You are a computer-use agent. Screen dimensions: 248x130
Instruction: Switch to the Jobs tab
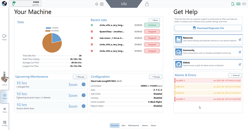point(123,125)
